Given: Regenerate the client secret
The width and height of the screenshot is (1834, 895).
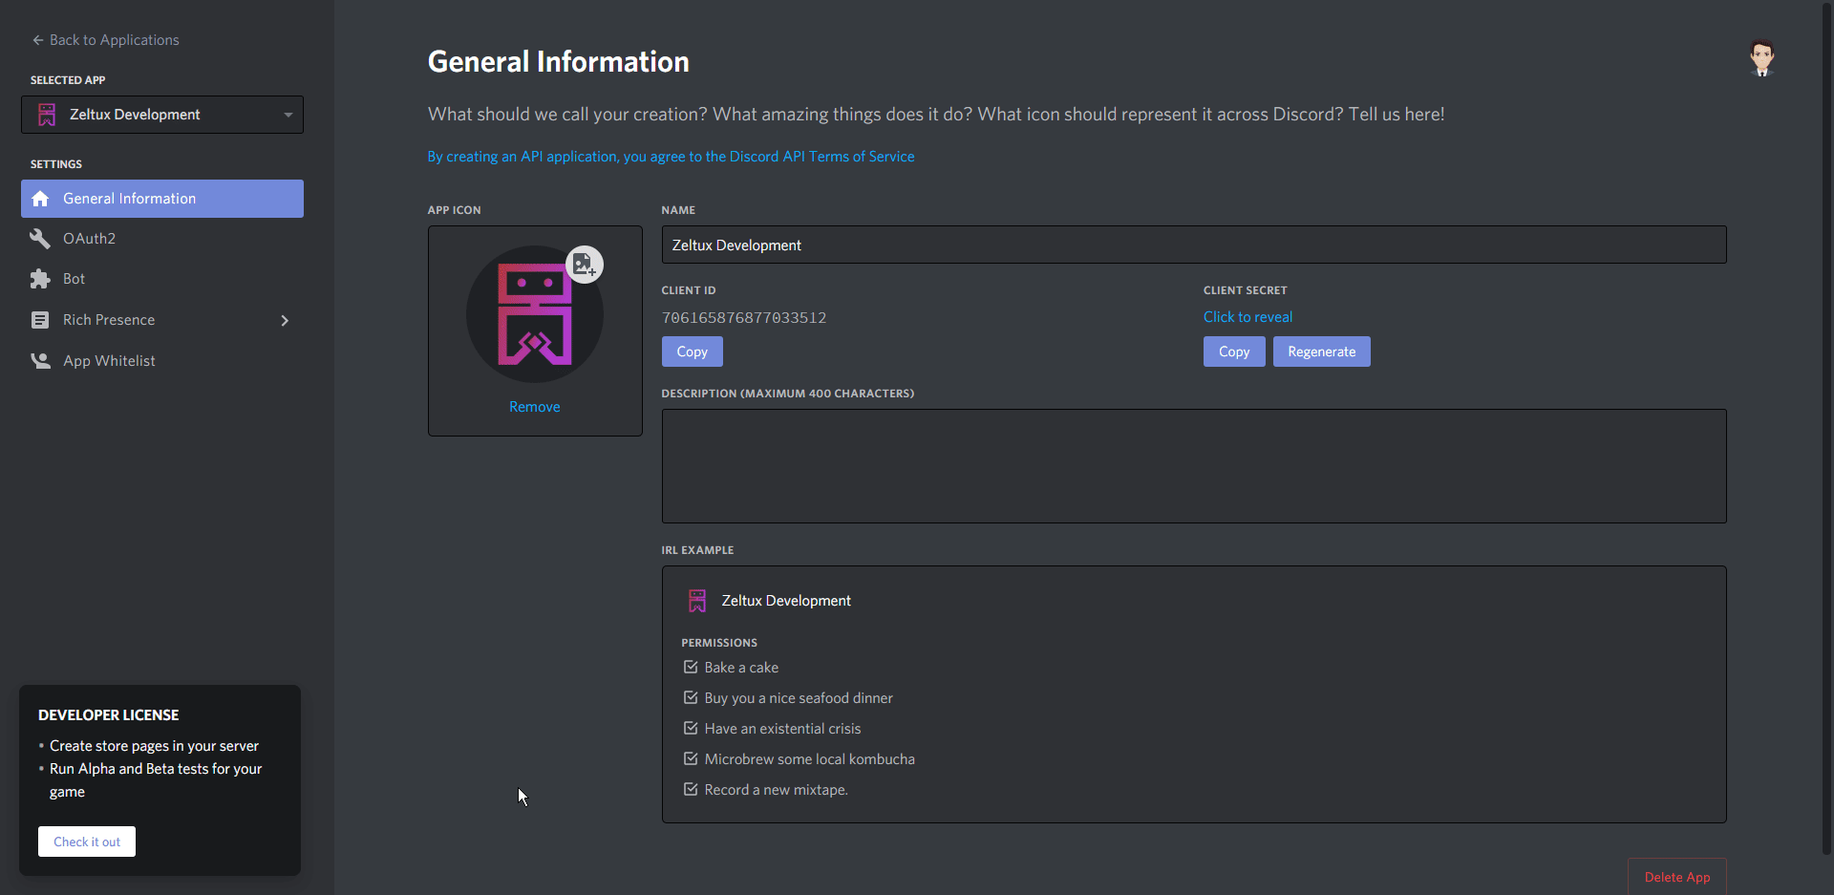Looking at the screenshot, I should pyautogui.click(x=1322, y=352).
